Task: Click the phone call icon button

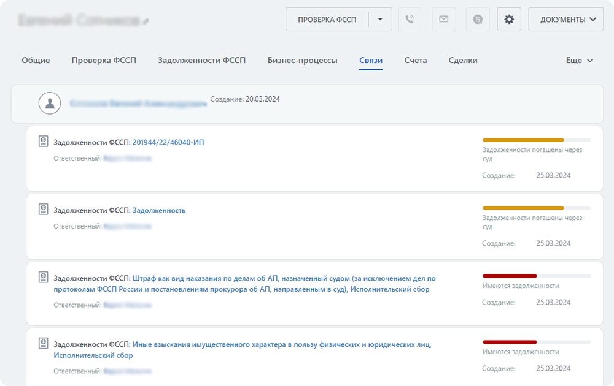Action: (410, 19)
